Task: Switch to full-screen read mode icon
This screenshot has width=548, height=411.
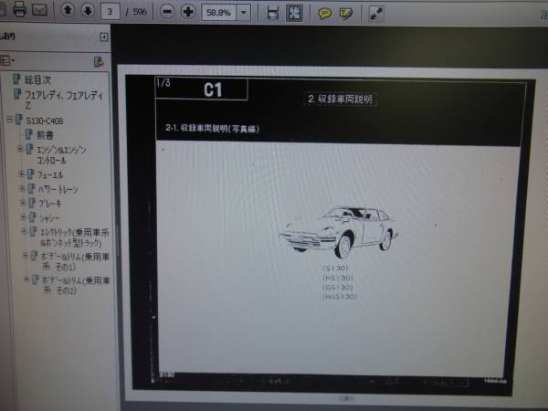Action: pos(376,14)
